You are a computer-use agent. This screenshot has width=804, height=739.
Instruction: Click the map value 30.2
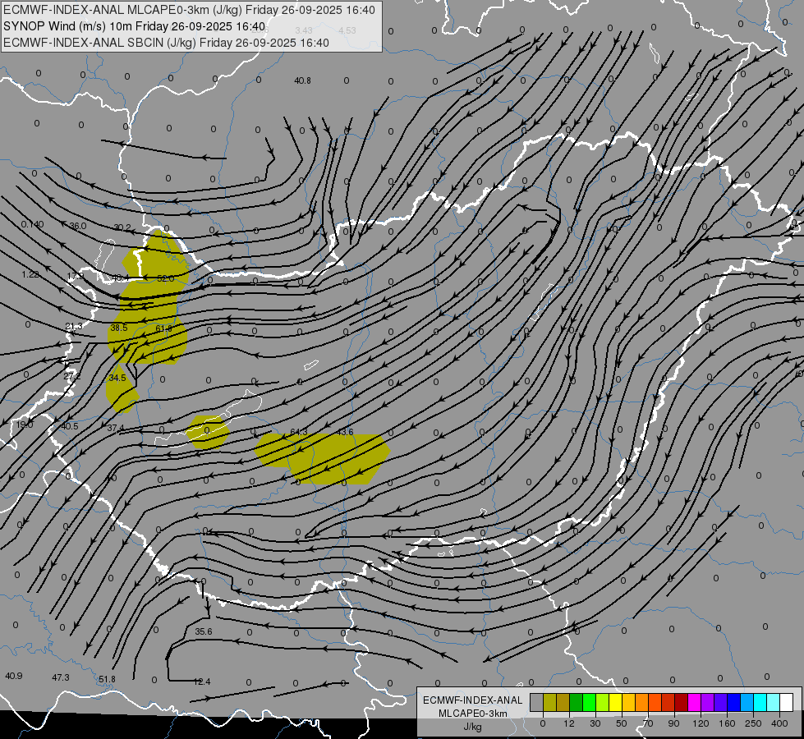(122, 227)
